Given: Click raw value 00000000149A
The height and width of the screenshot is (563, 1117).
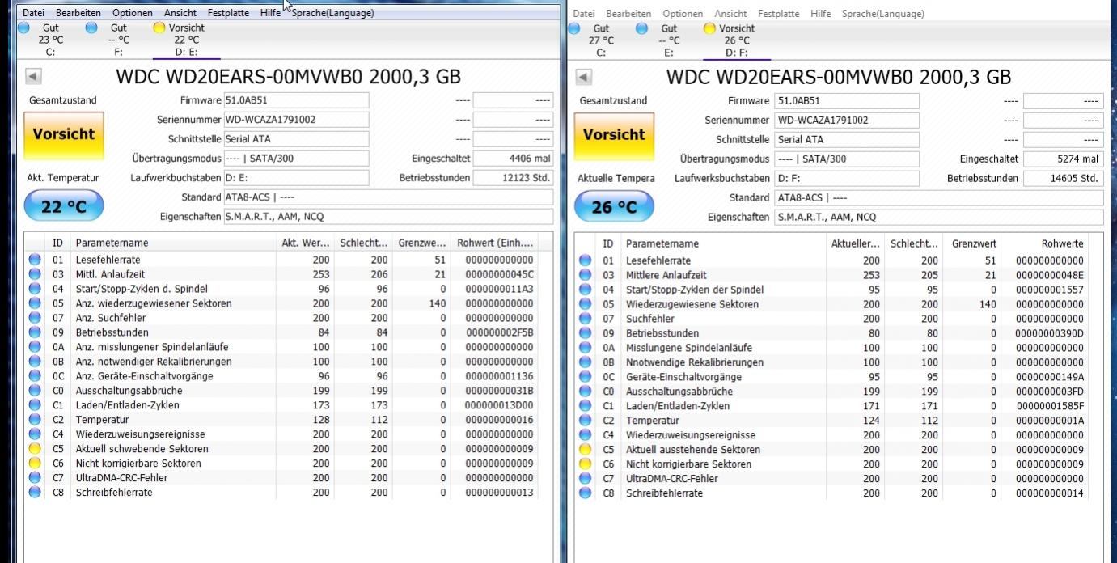Looking at the screenshot, I should 1049,377.
